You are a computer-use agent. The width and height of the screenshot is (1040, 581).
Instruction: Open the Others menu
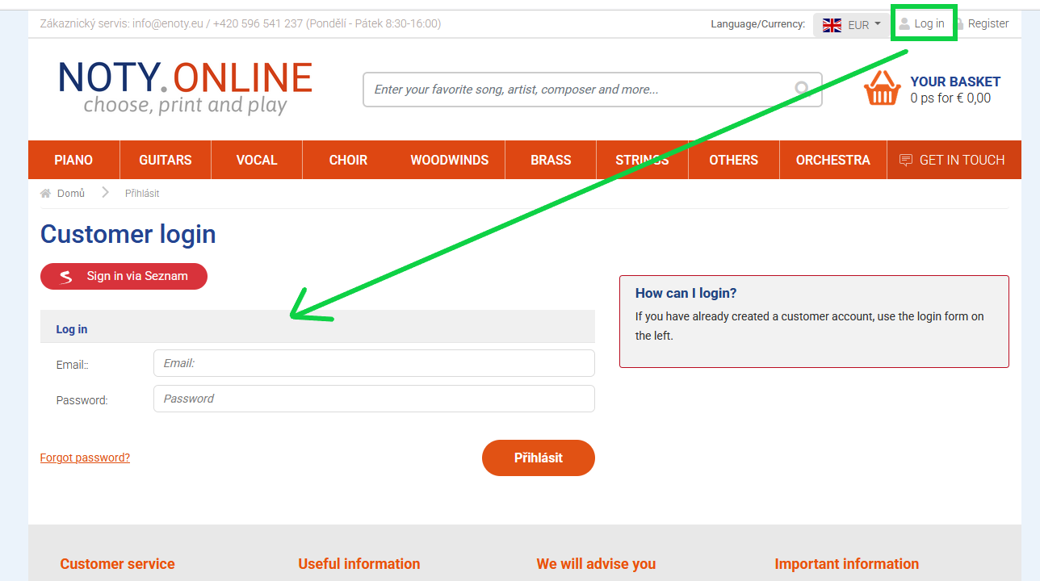734,160
